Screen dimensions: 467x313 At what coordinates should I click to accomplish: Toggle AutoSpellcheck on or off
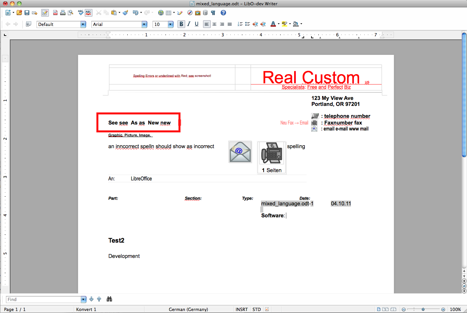click(88, 13)
